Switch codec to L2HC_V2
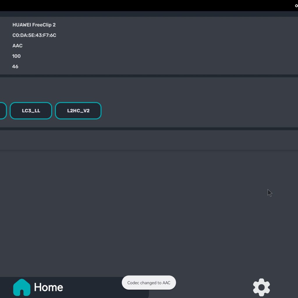 pos(78,111)
